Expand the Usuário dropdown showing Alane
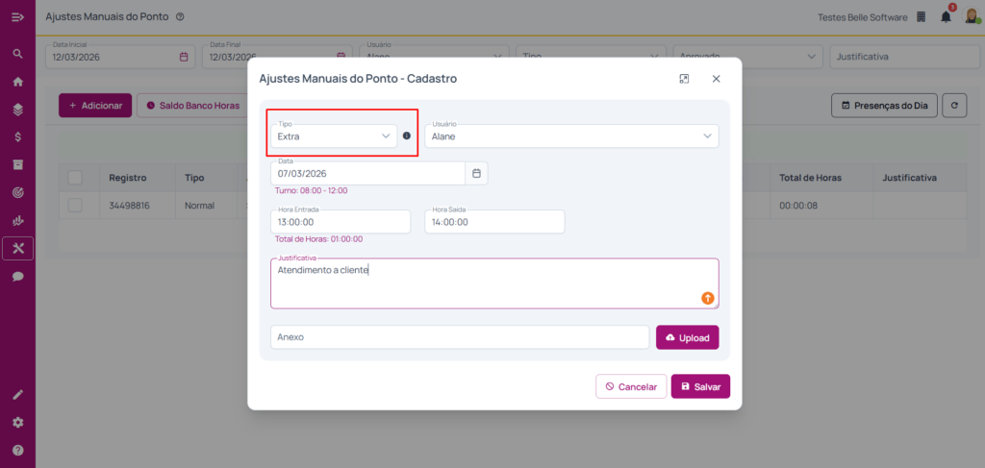Screen dimensions: 985x468 click(x=571, y=135)
